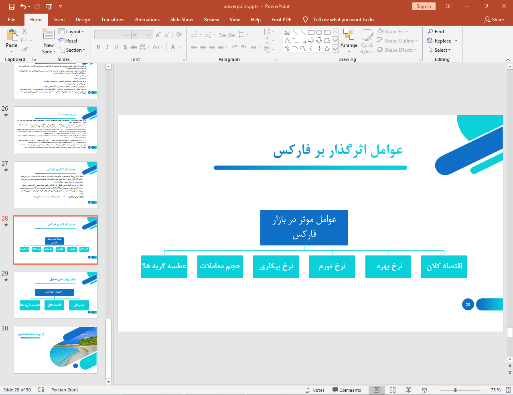
Task: Switch to Reading View icon
Action: tap(408, 390)
